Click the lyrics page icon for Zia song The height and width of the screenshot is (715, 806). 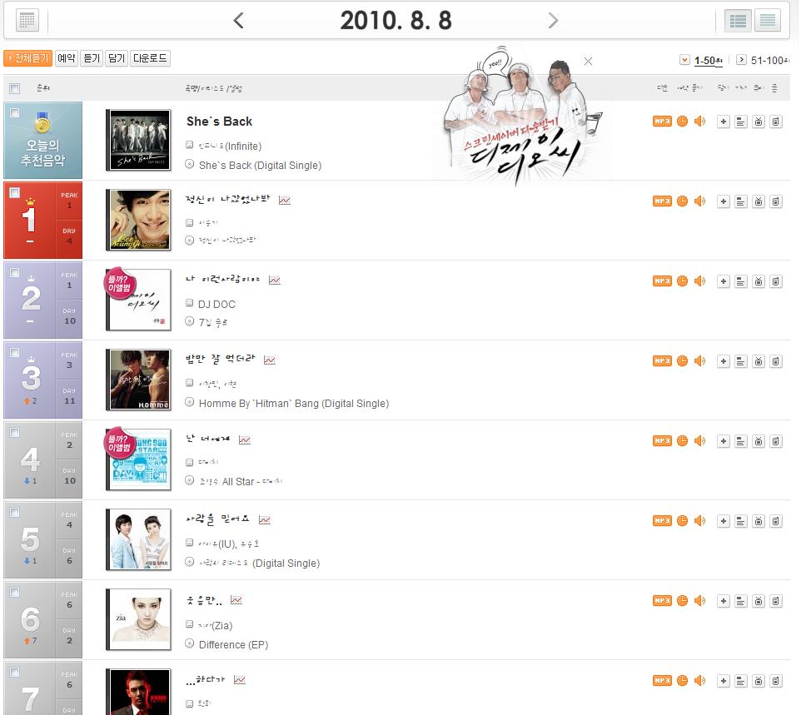click(x=741, y=601)
